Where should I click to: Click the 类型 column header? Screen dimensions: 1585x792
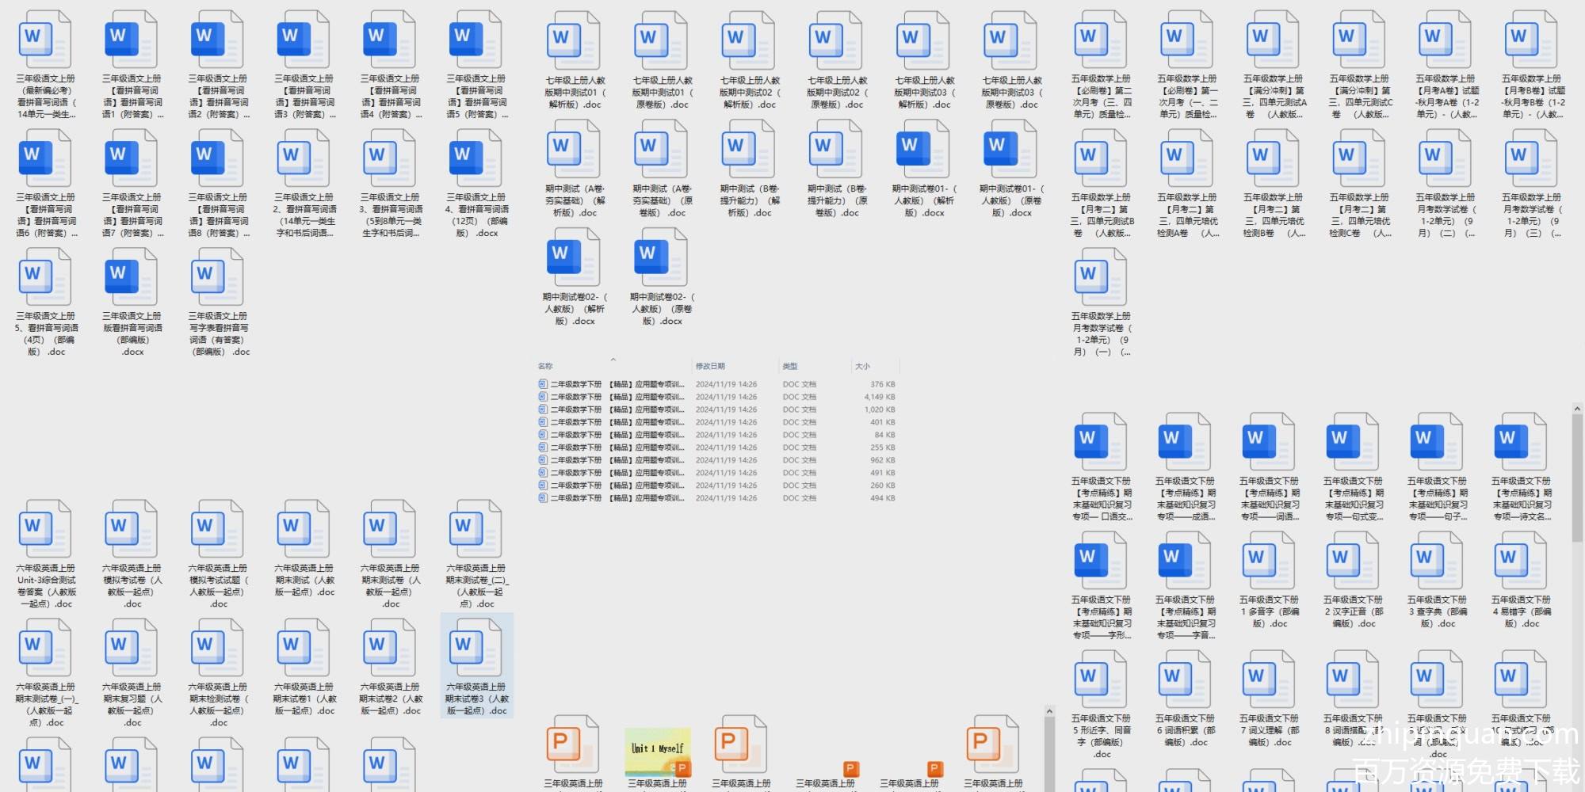click(x=790, y=366)
